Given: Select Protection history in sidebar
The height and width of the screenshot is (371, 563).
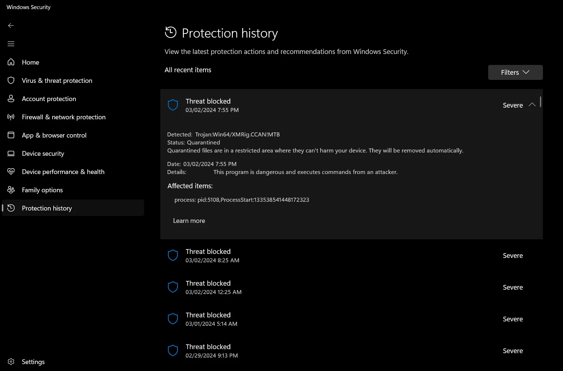Looking at the screenshot, I should (73, 208).
